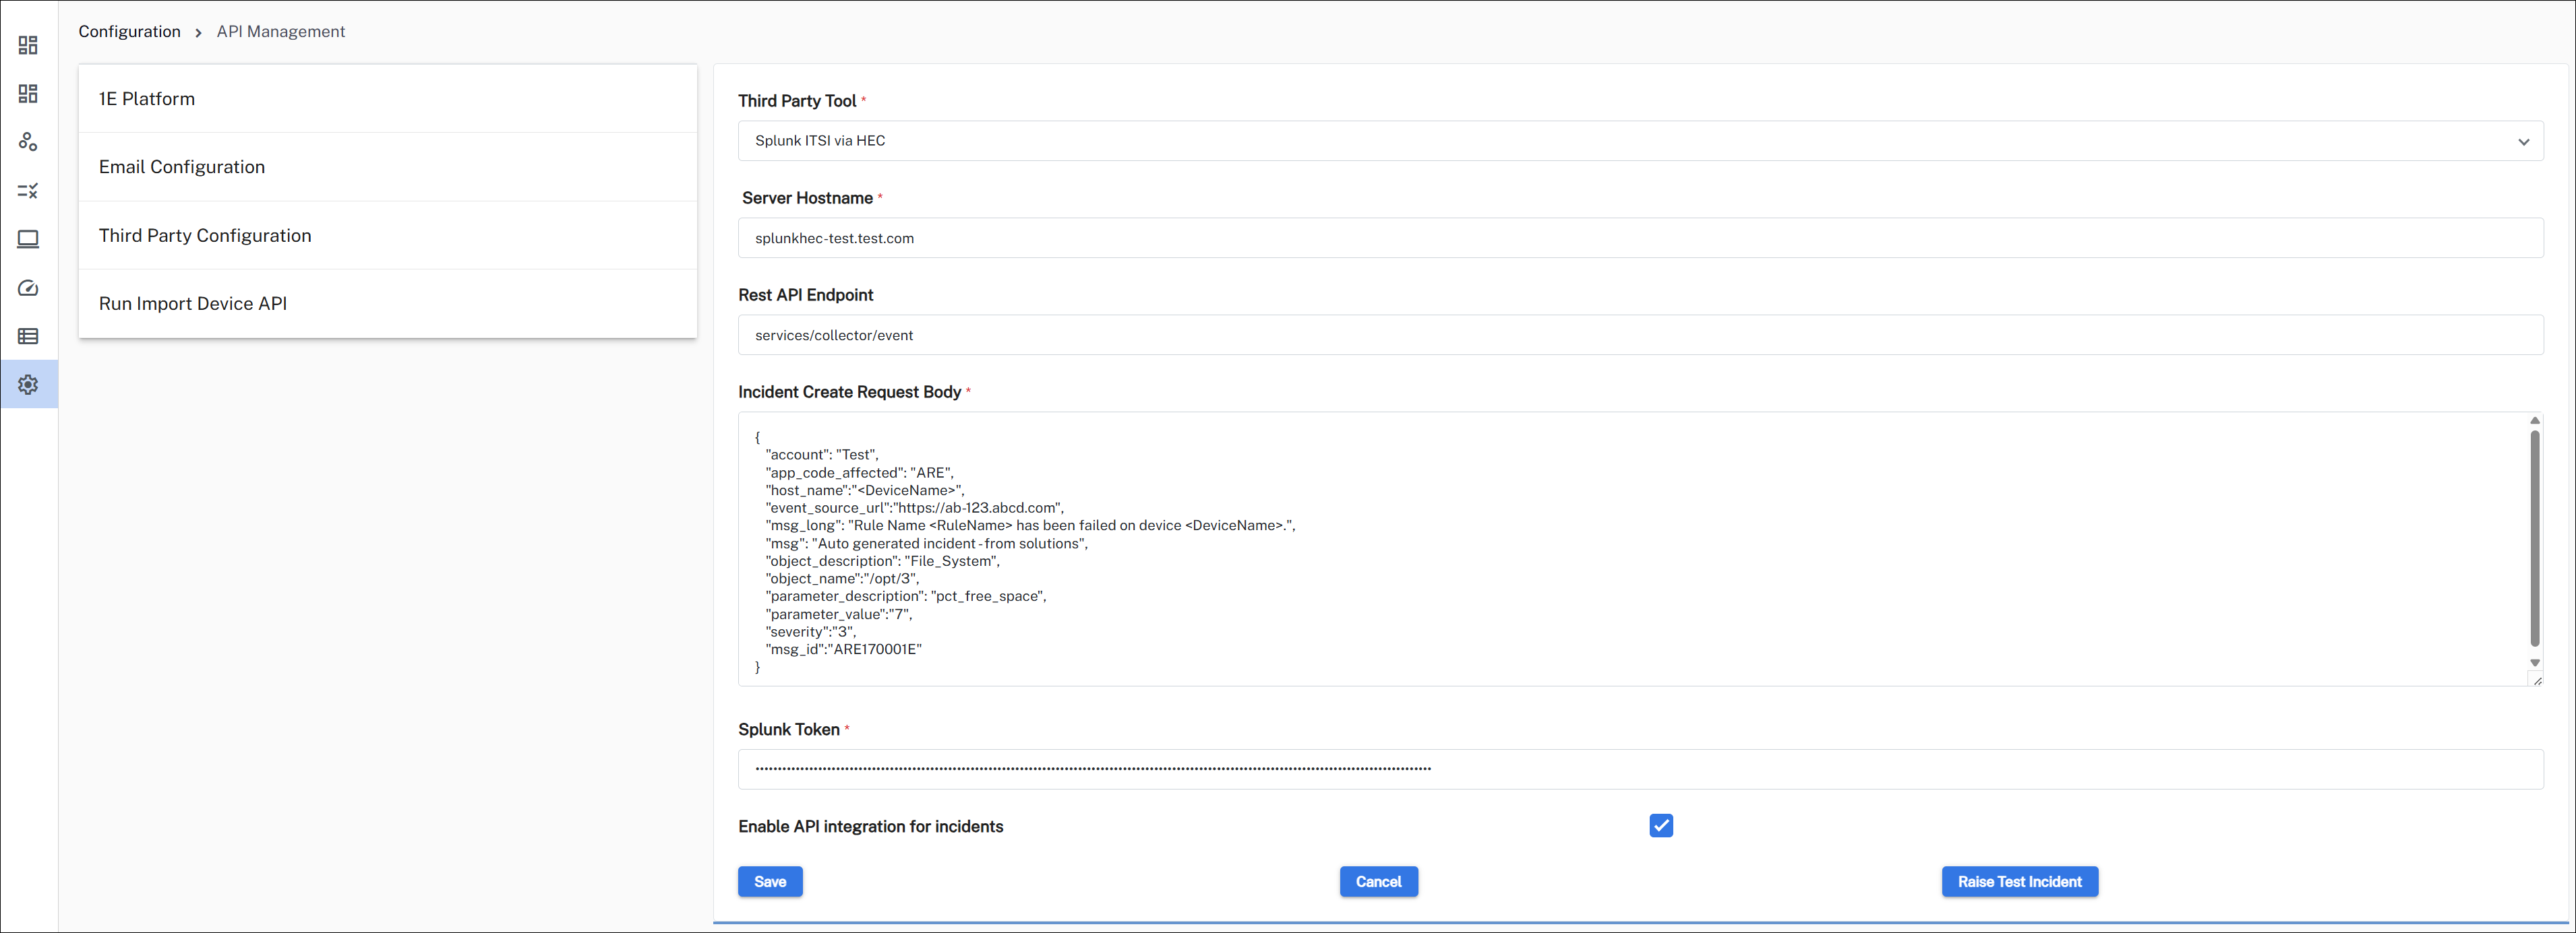Screen dimensions: 2576x933
Task: Click request body scrollbar up arrow
Action: coord(2535,420)
